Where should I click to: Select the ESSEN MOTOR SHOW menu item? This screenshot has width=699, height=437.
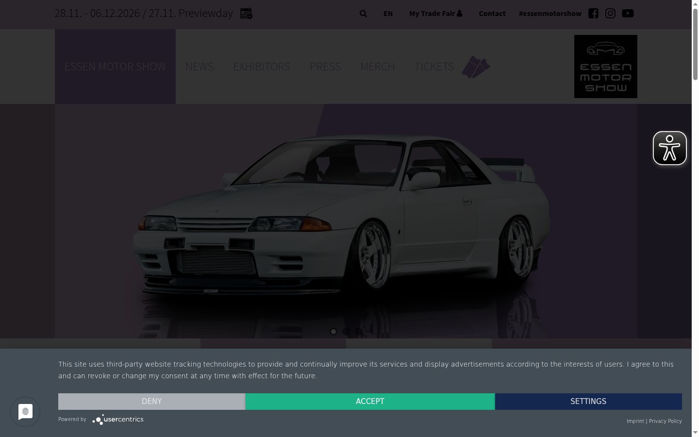(115, 67)
